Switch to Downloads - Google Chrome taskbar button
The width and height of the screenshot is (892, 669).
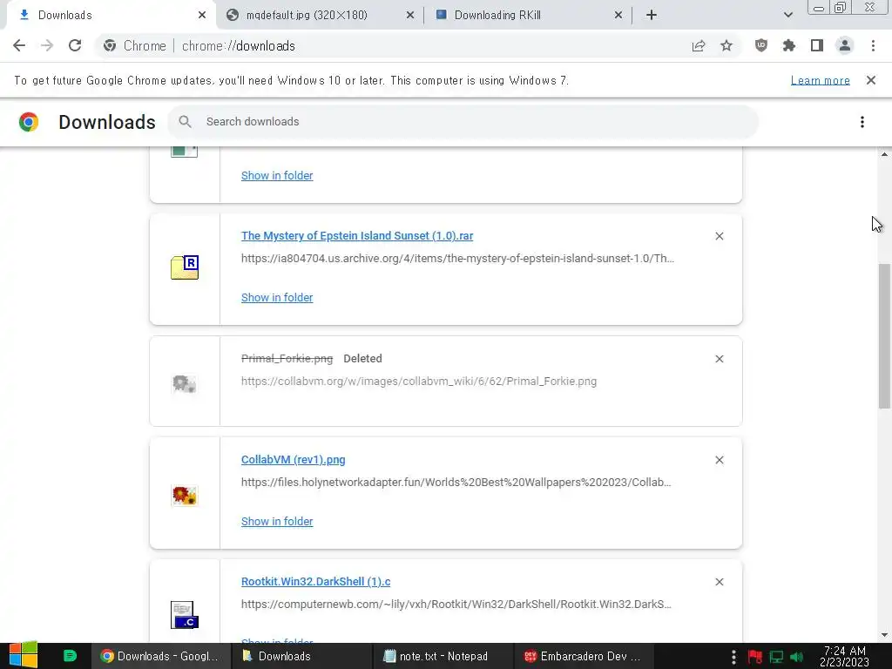(160, 656)
